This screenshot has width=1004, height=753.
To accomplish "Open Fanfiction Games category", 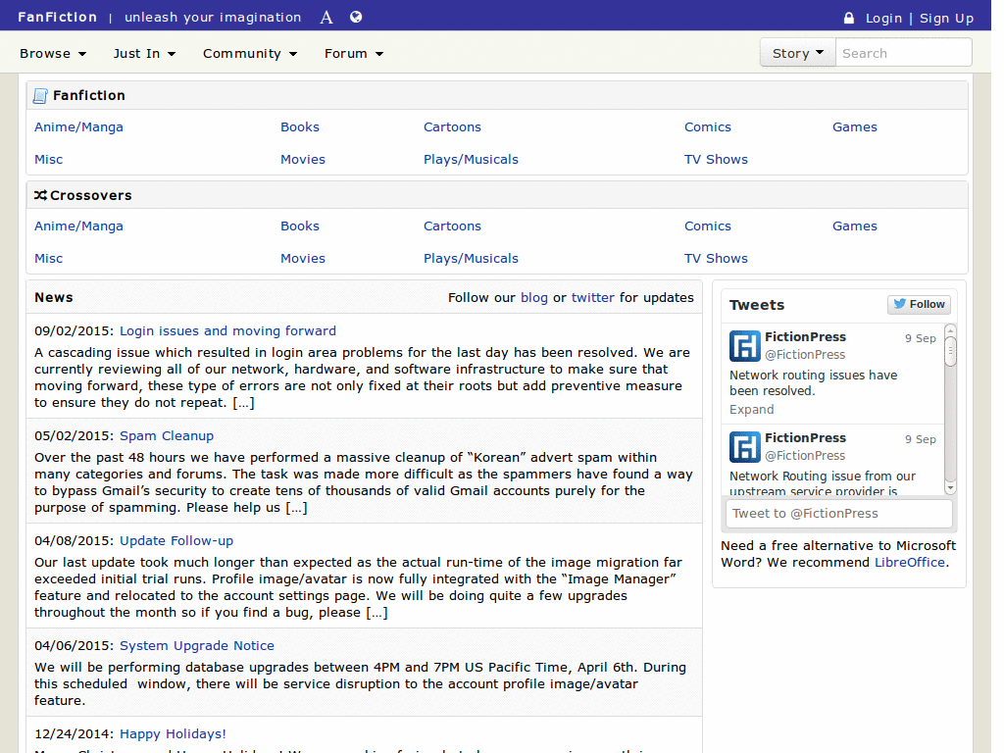I will click(855, 127).
